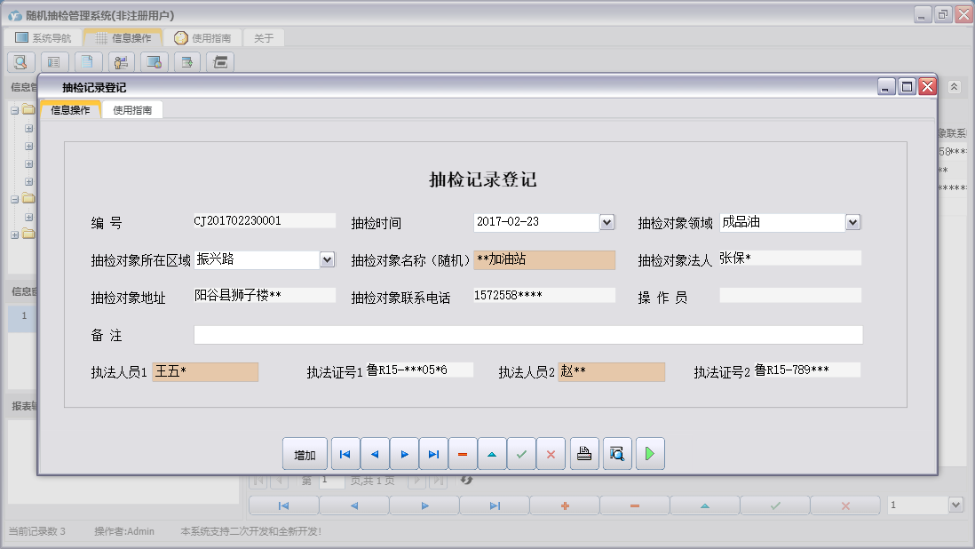Viewport: 975px width, 549px height.
Task: Switch to dialog's 使用指南 tab
Action: [132, 110]
